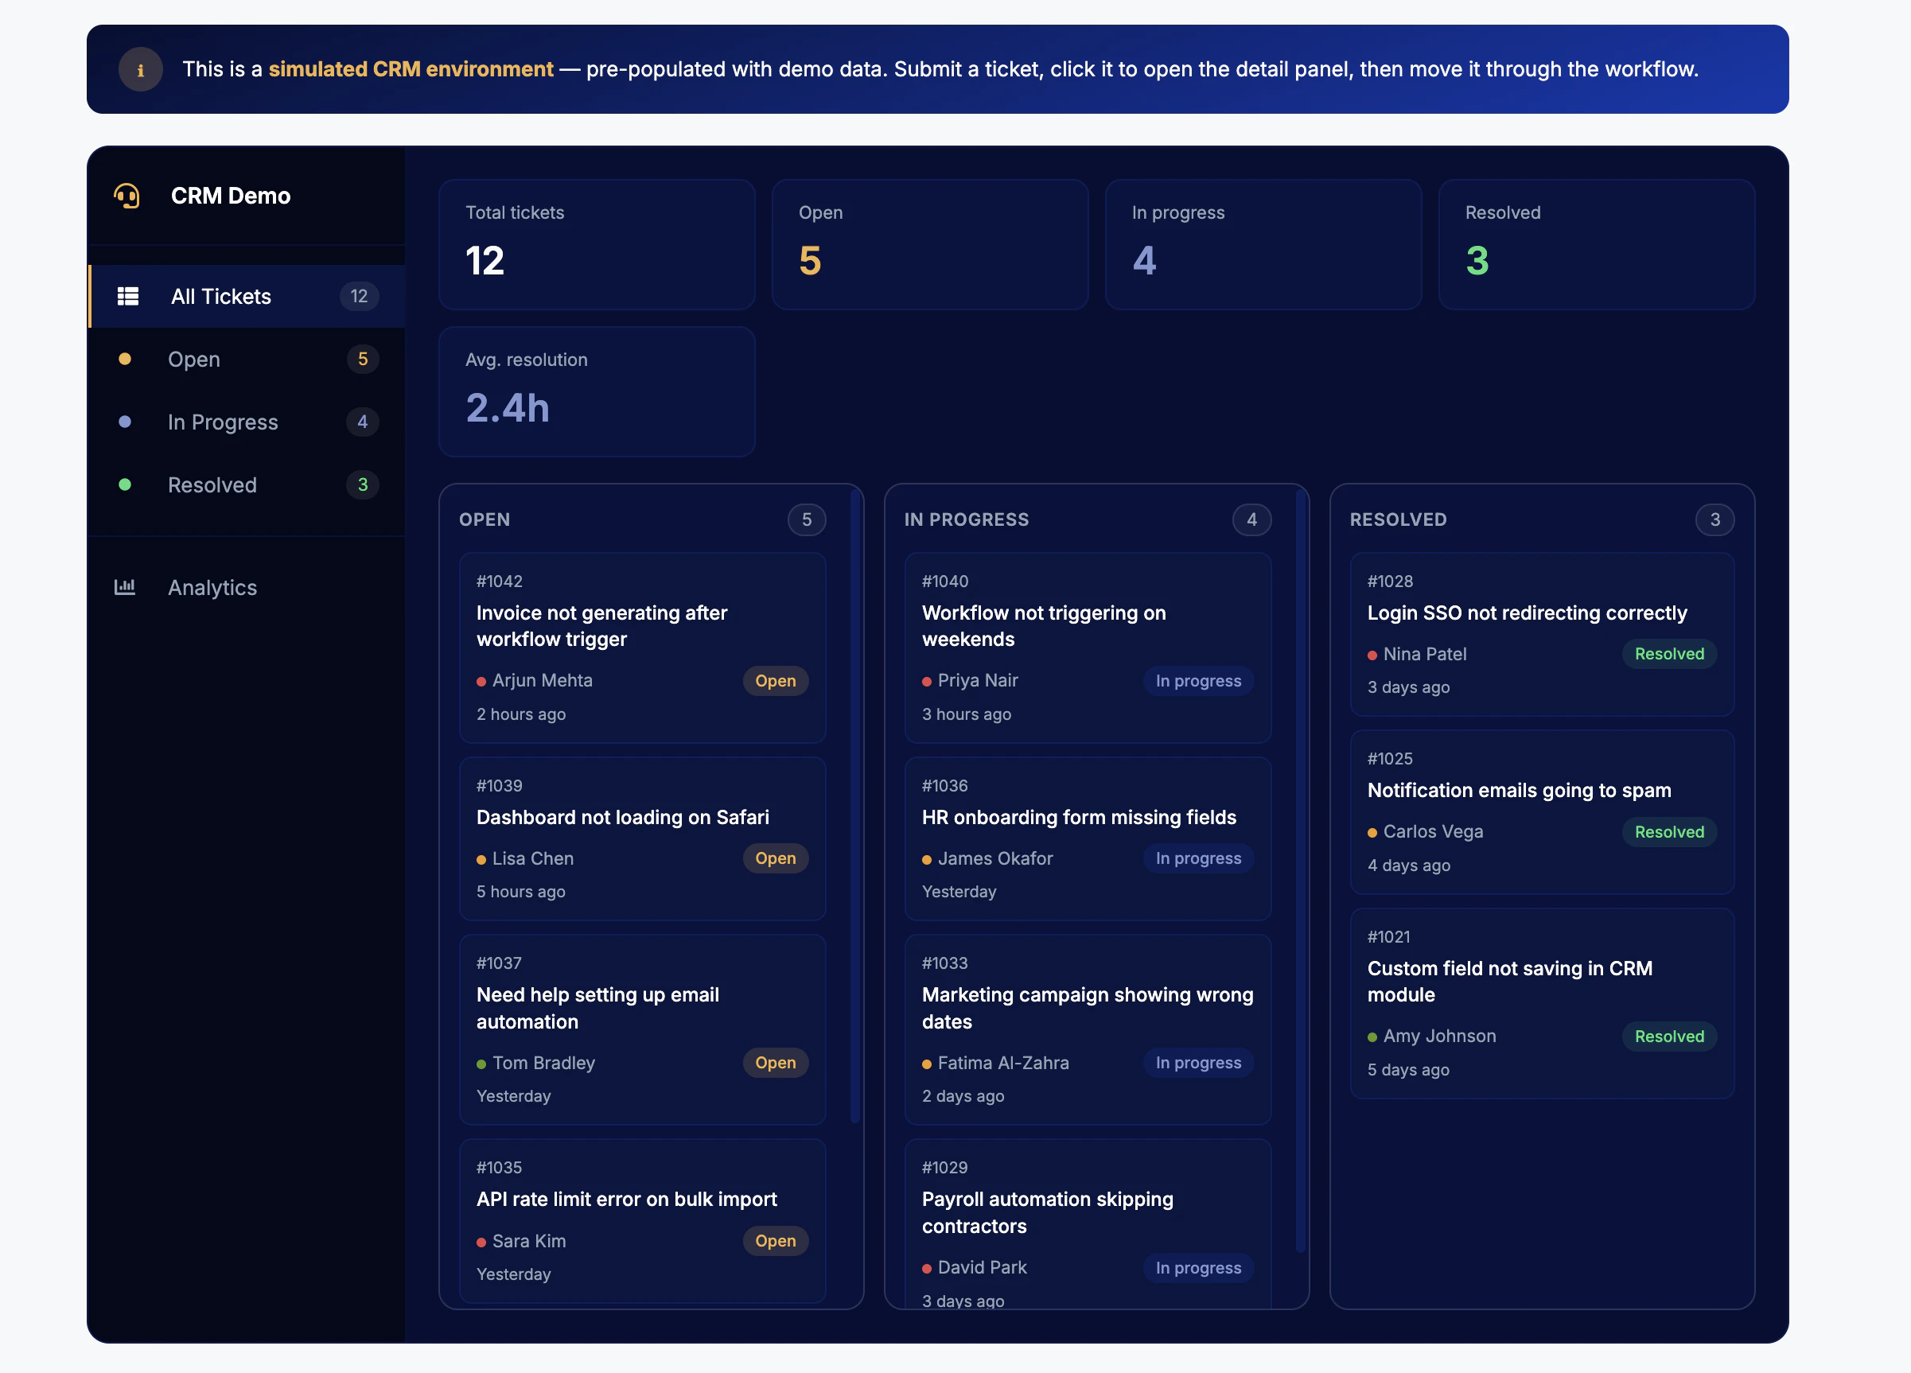The width and height of the screenshot is (1911, 1373).
Task: Click the info icon in the banner
Action: [x=141, y=69]
